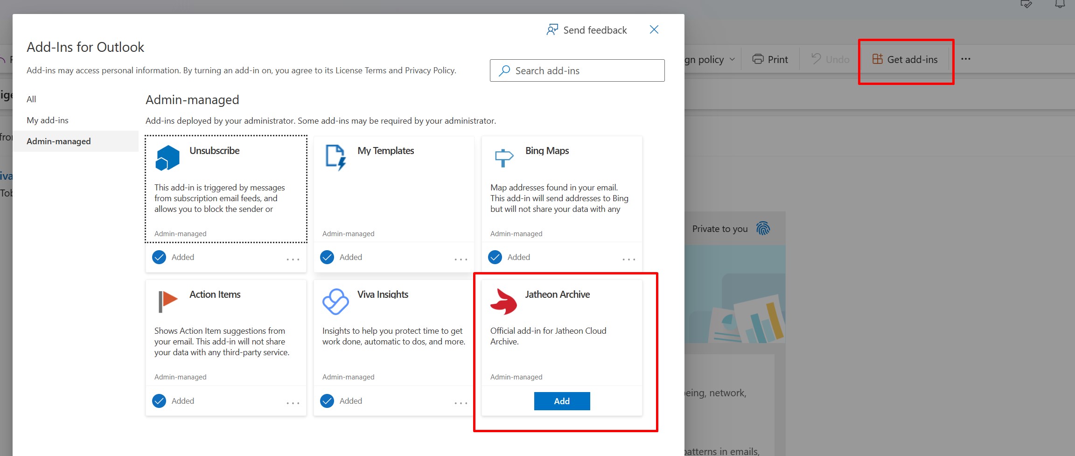Click the Added checkmark for Unsubscribe

159,257
